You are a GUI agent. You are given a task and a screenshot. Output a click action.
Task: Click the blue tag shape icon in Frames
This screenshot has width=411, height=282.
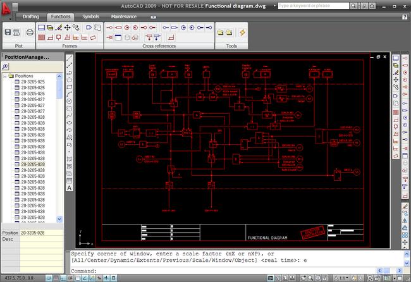pos(89,27)
